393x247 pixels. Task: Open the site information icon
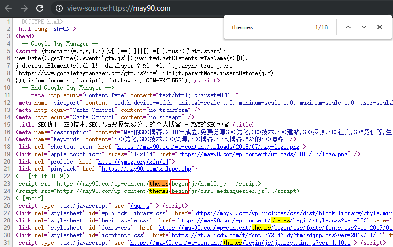point(59,8)
